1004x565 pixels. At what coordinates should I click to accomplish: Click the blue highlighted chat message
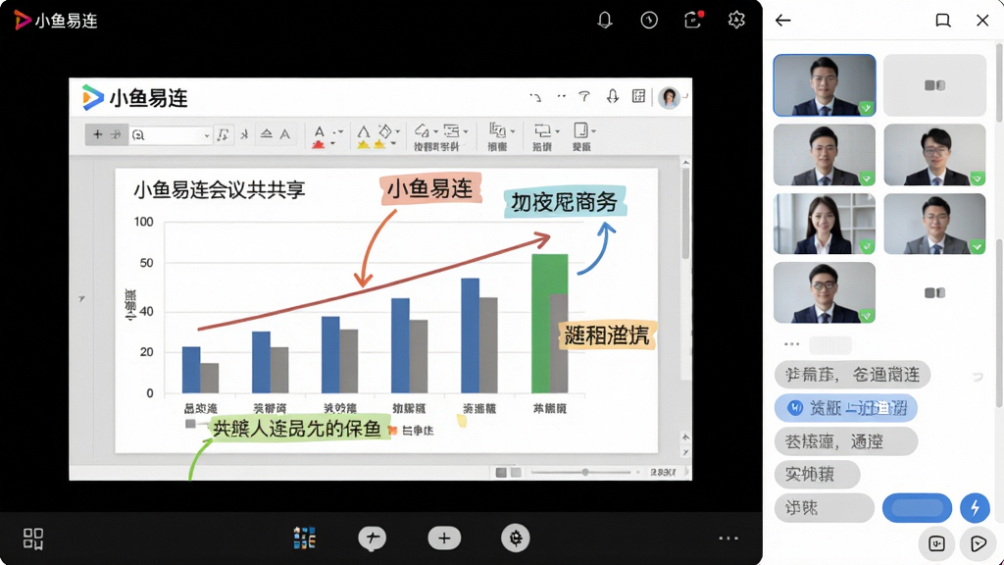[x=846, y=408]
